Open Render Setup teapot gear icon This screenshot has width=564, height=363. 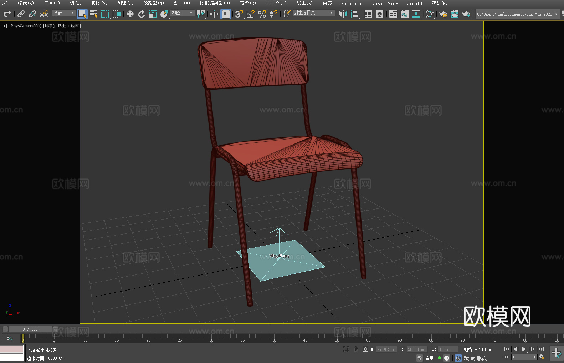[x=443, y=14]
